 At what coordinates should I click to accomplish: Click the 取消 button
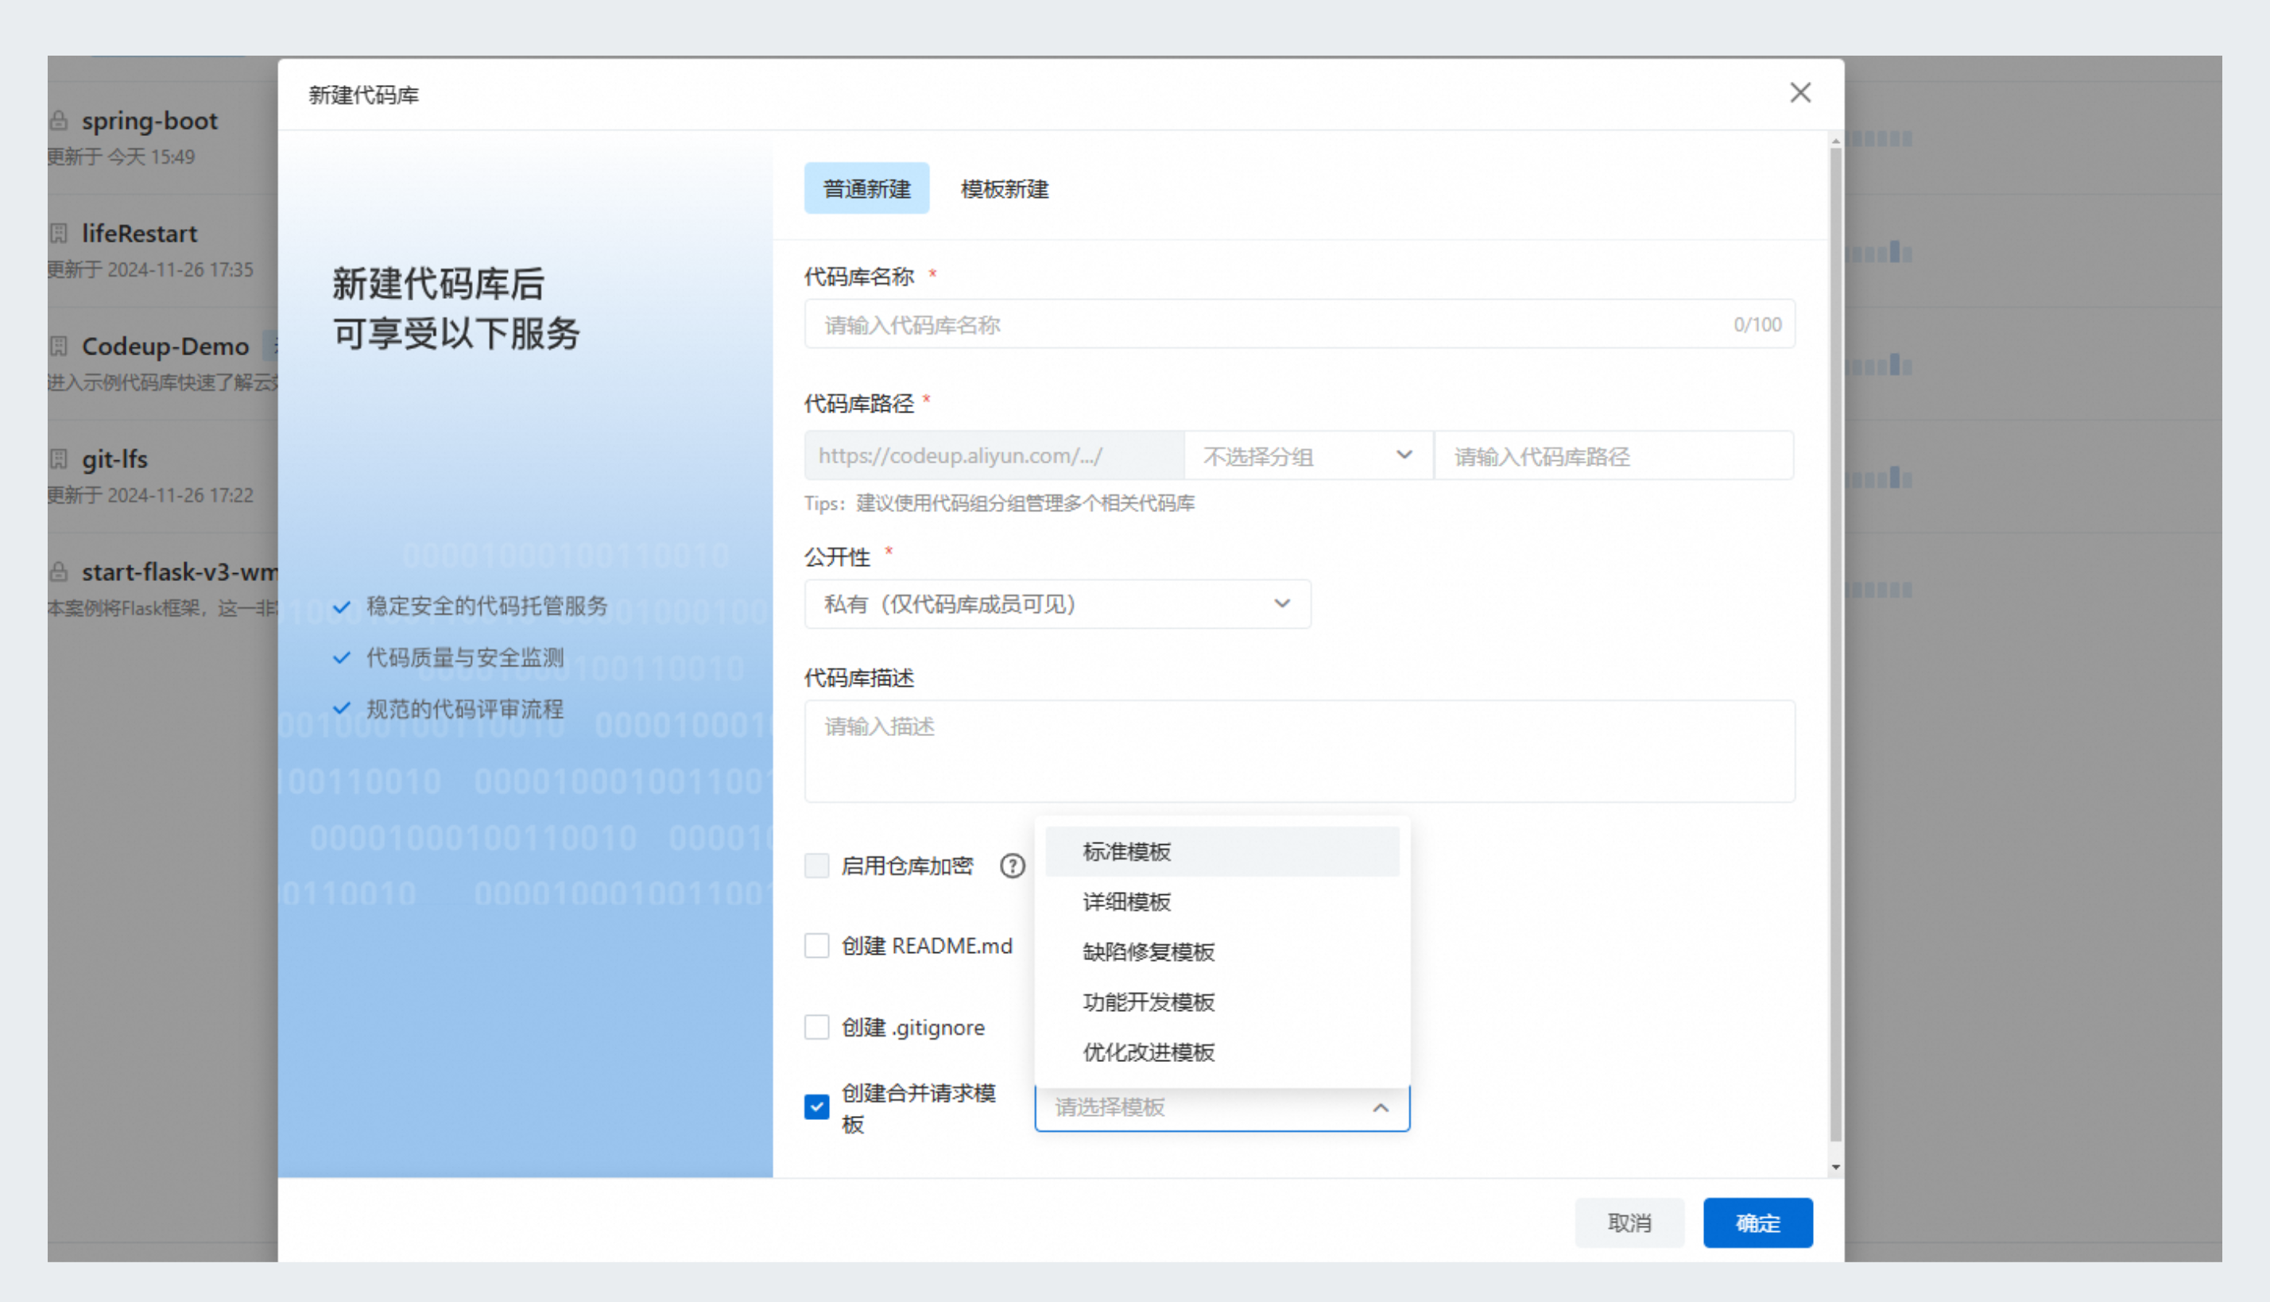pyautogui.click(x=1629, y=1223)
